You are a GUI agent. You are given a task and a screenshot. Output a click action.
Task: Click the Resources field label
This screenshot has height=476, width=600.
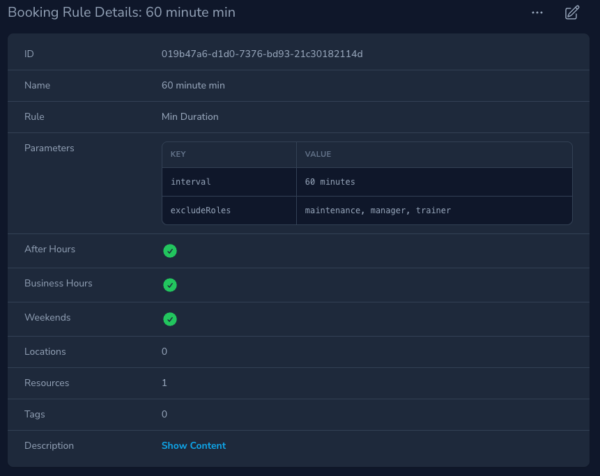[47, 383]
